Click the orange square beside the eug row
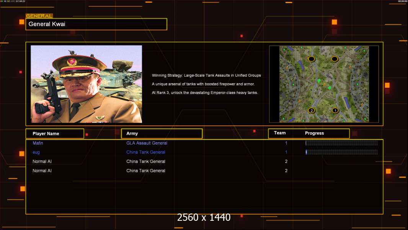Image resolution: width=408 pixels, height=230 pixels. (x=22, y=153)
